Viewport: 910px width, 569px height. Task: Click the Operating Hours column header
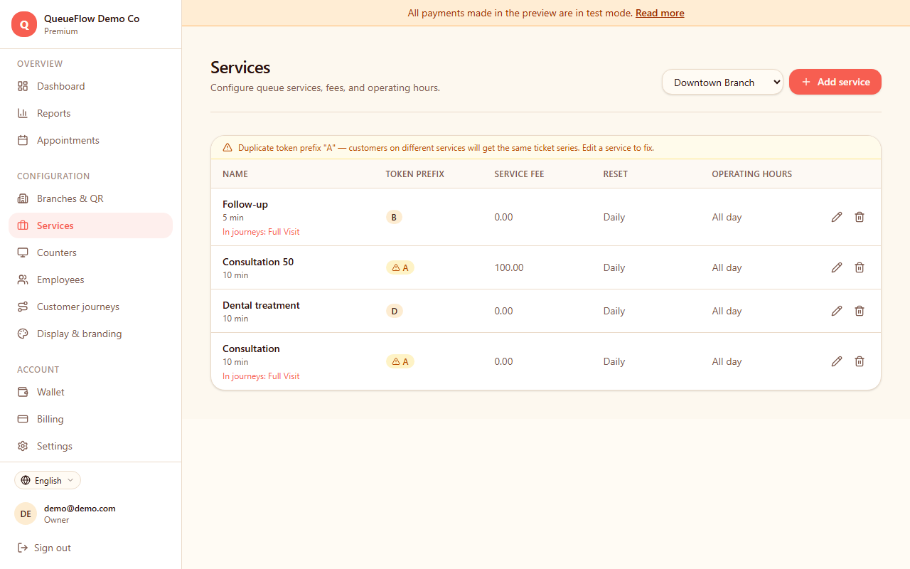pos(752,174)
